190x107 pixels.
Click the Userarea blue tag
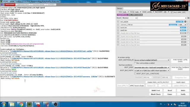[173, 25]
